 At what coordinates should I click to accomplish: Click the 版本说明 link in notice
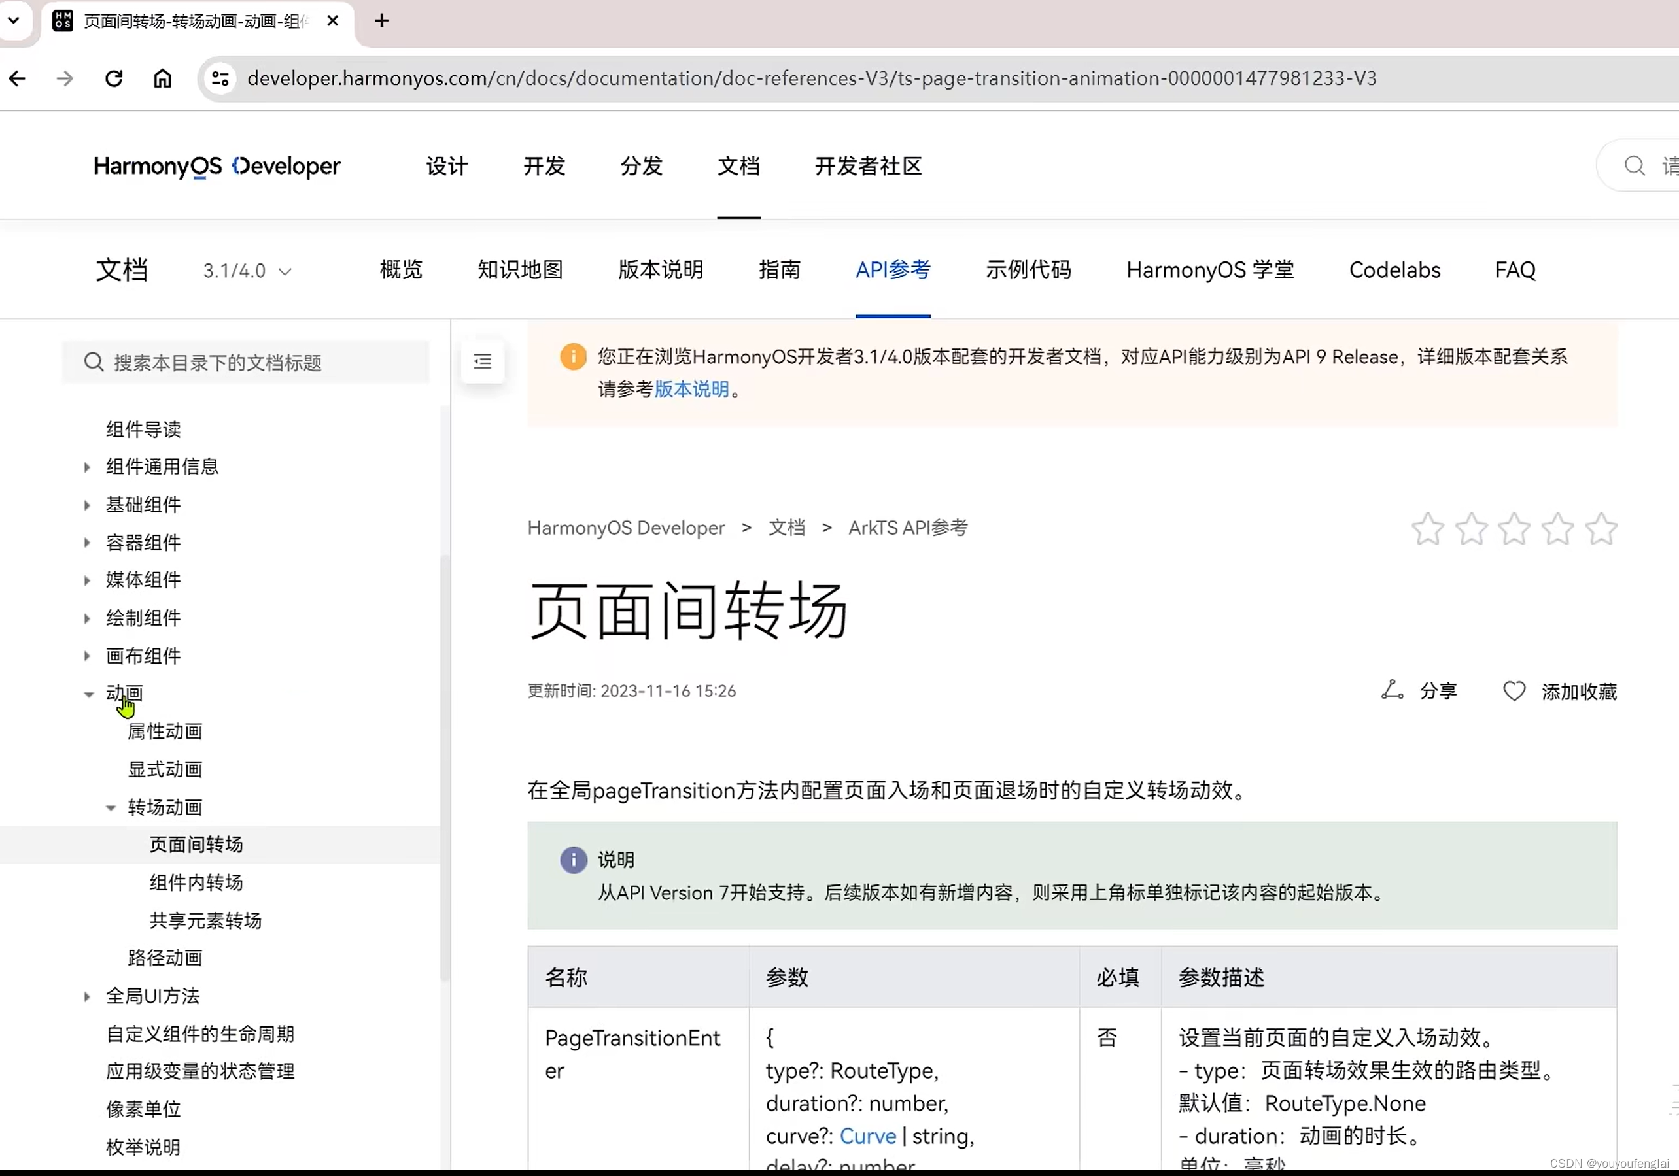(692, 389)
